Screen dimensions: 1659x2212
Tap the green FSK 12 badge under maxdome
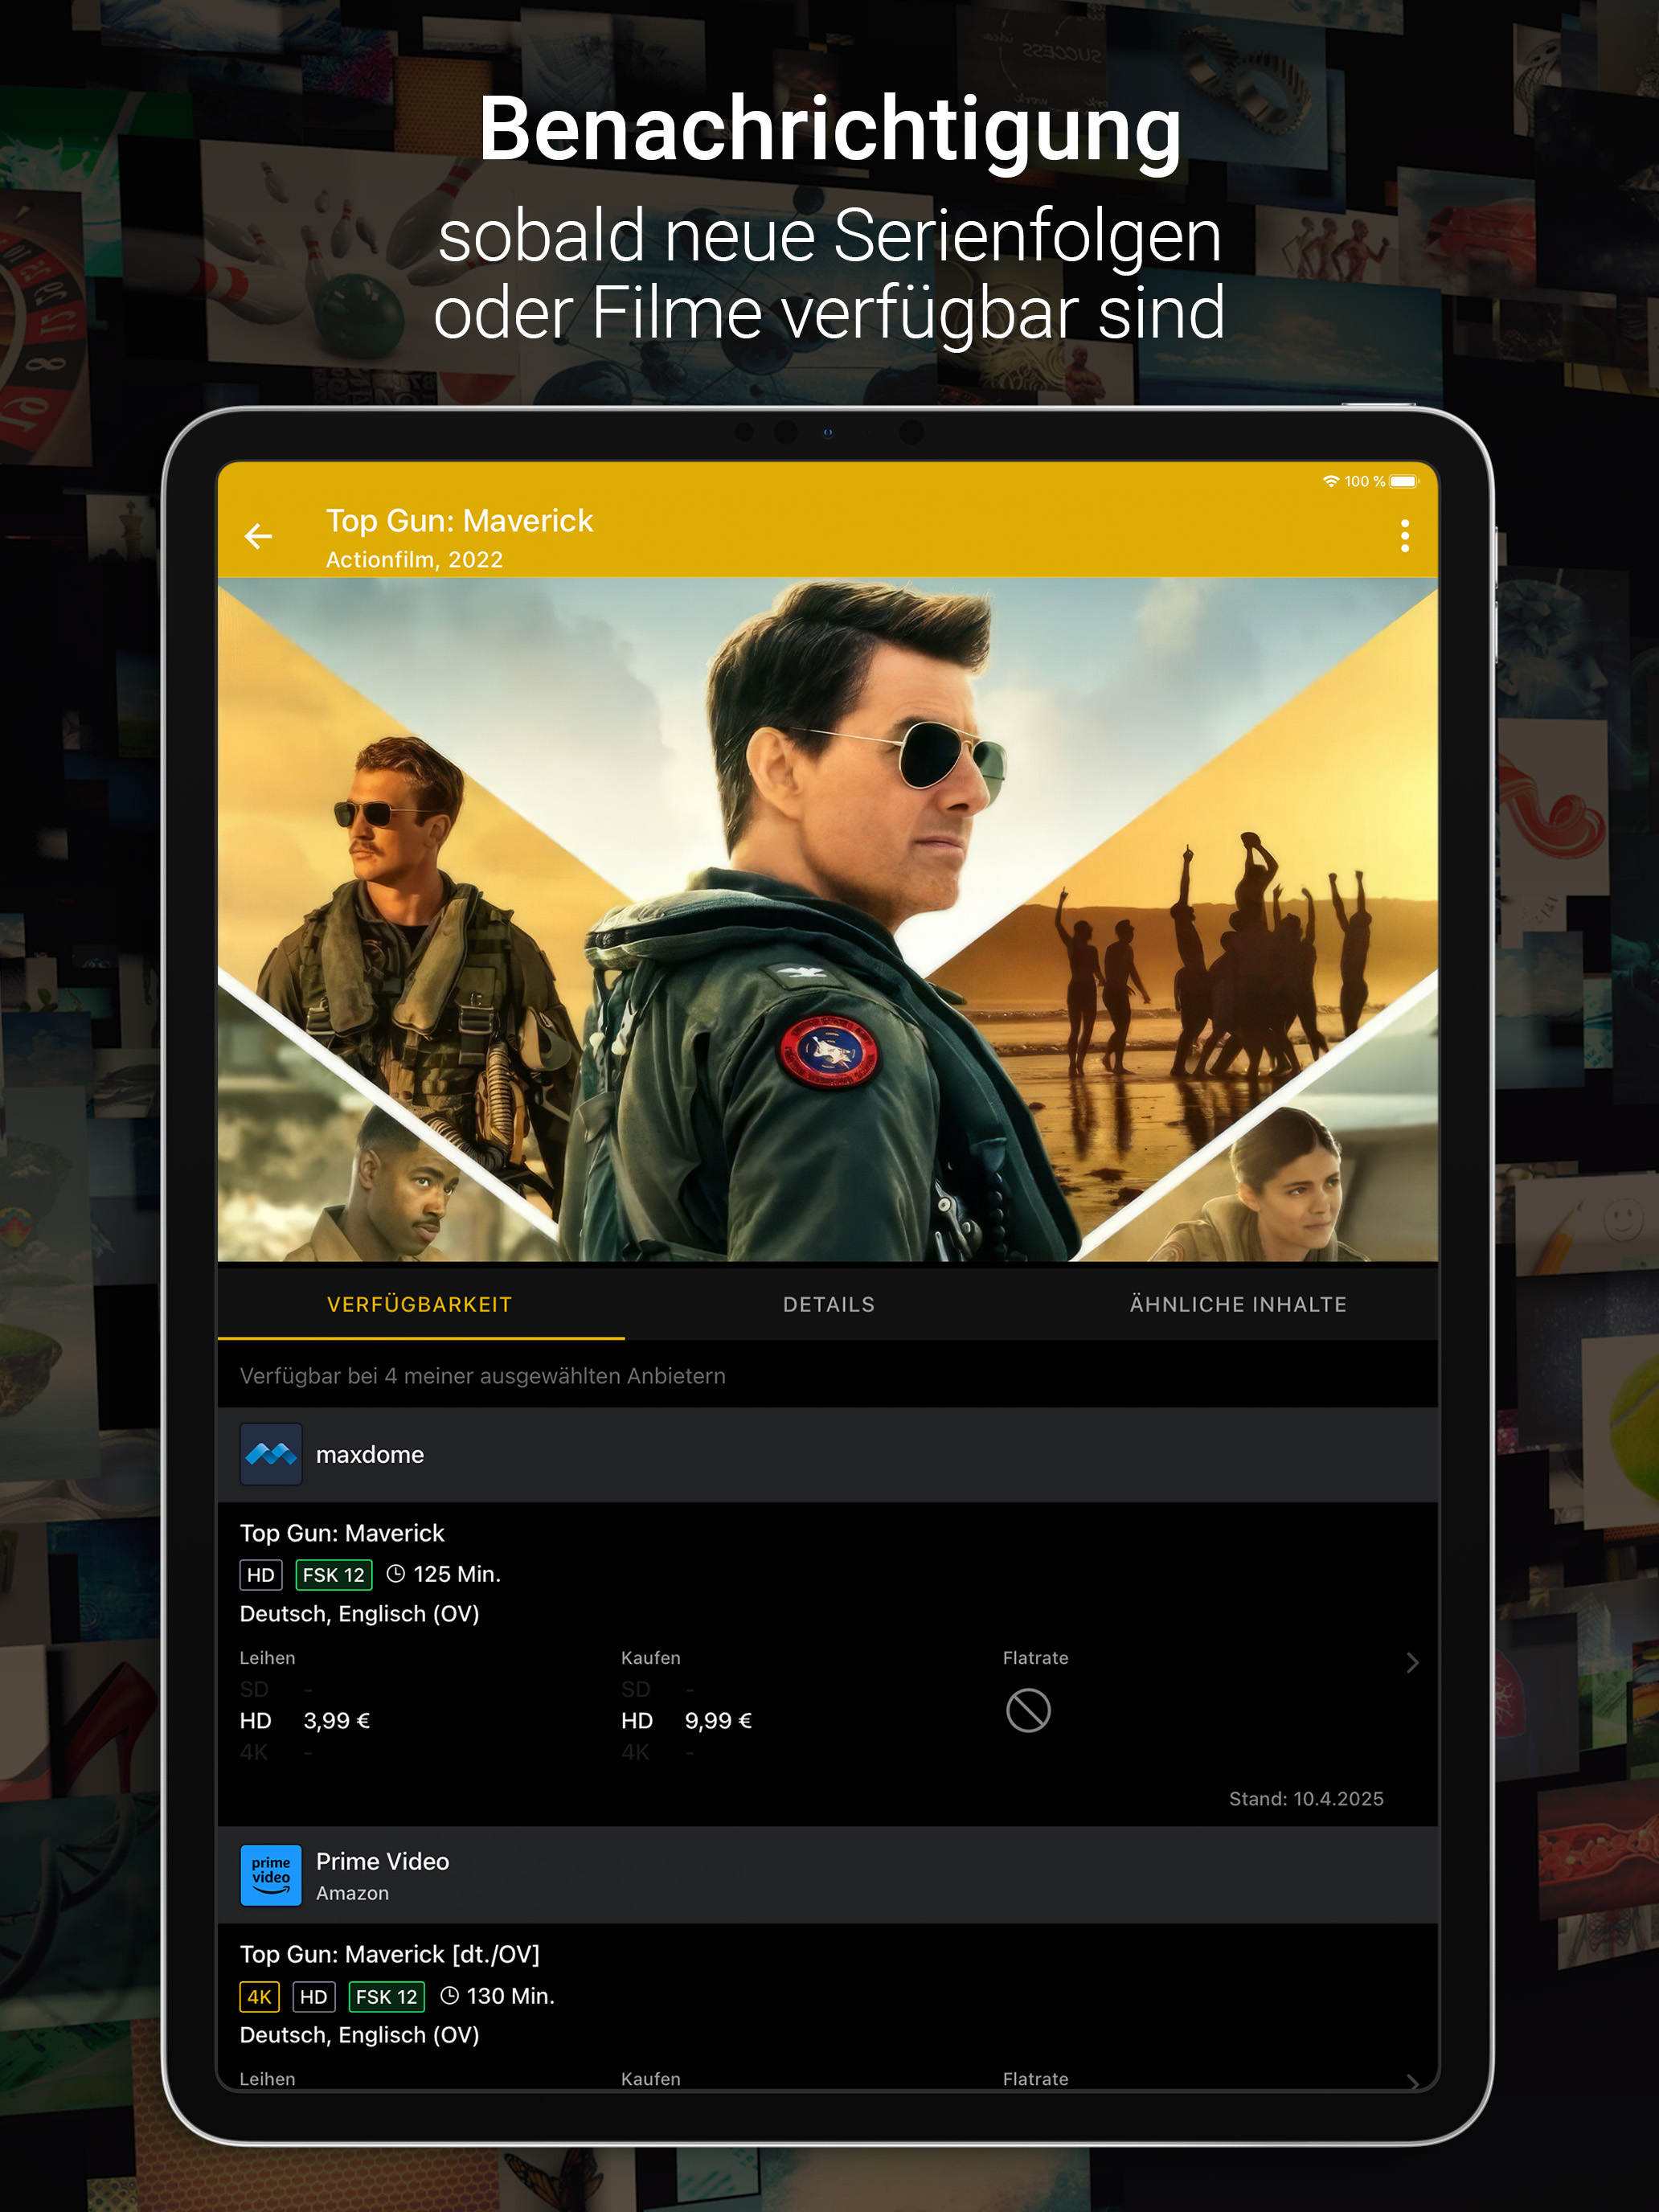333,1575
